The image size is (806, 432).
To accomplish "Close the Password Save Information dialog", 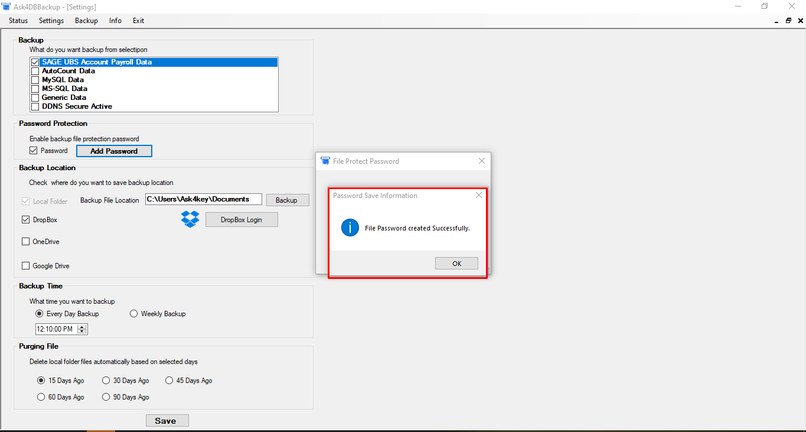I will [x=479, y=195].
